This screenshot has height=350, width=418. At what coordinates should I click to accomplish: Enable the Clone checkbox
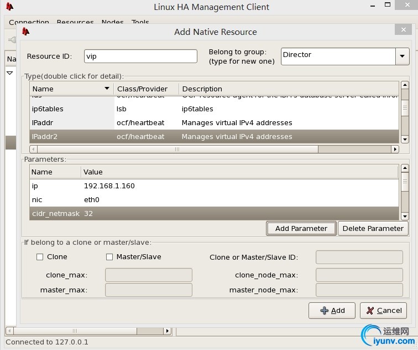(40, 257)
